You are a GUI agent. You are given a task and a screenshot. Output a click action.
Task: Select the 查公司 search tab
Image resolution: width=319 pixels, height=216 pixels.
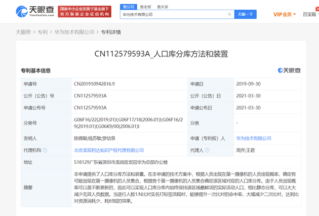(129, 7)
